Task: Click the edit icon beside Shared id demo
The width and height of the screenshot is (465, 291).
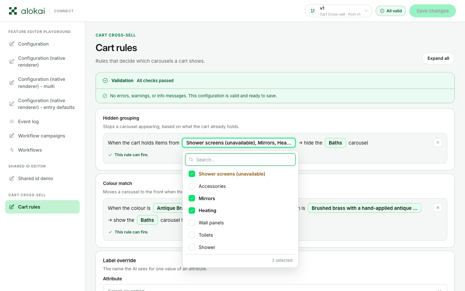Action: pyautogui.click(x=12, y=178)
